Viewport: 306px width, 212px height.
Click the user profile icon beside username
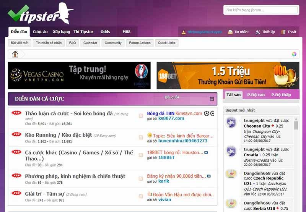pos(184,32)
